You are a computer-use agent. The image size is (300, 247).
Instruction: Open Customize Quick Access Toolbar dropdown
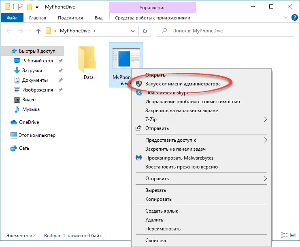pyautogui.click(x=37, y=7)
